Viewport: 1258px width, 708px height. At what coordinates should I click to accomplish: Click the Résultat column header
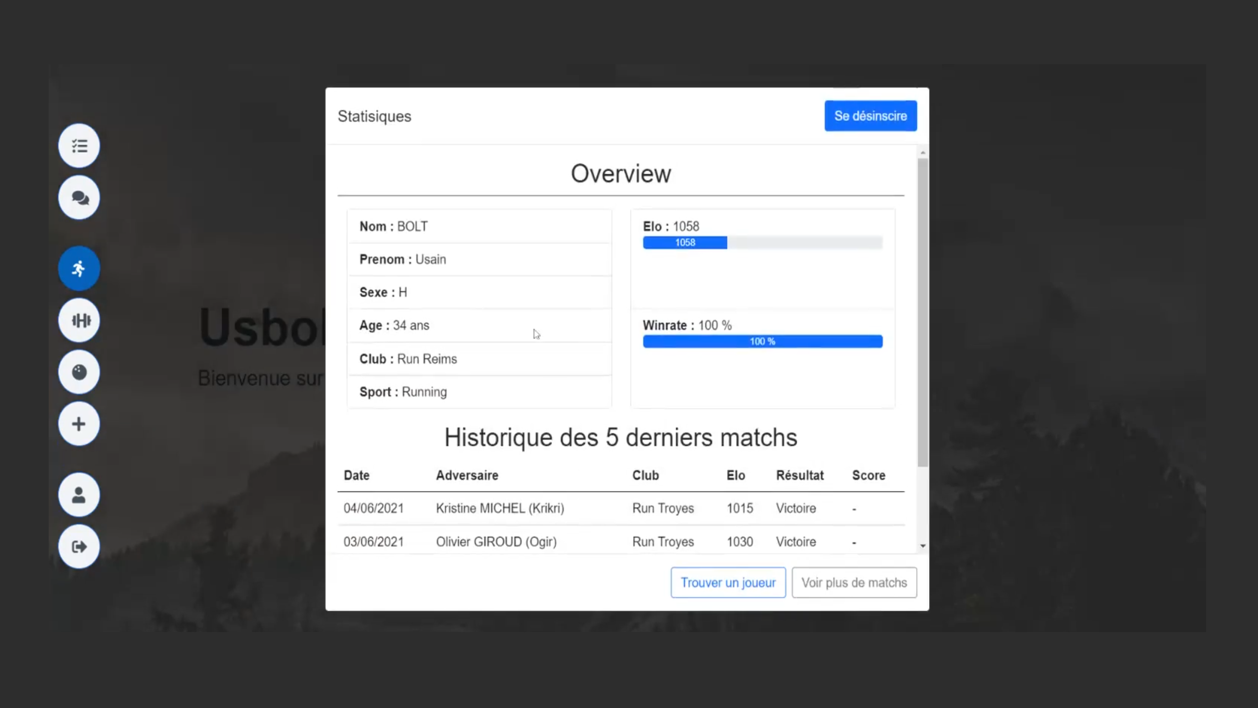pos(799,475)
